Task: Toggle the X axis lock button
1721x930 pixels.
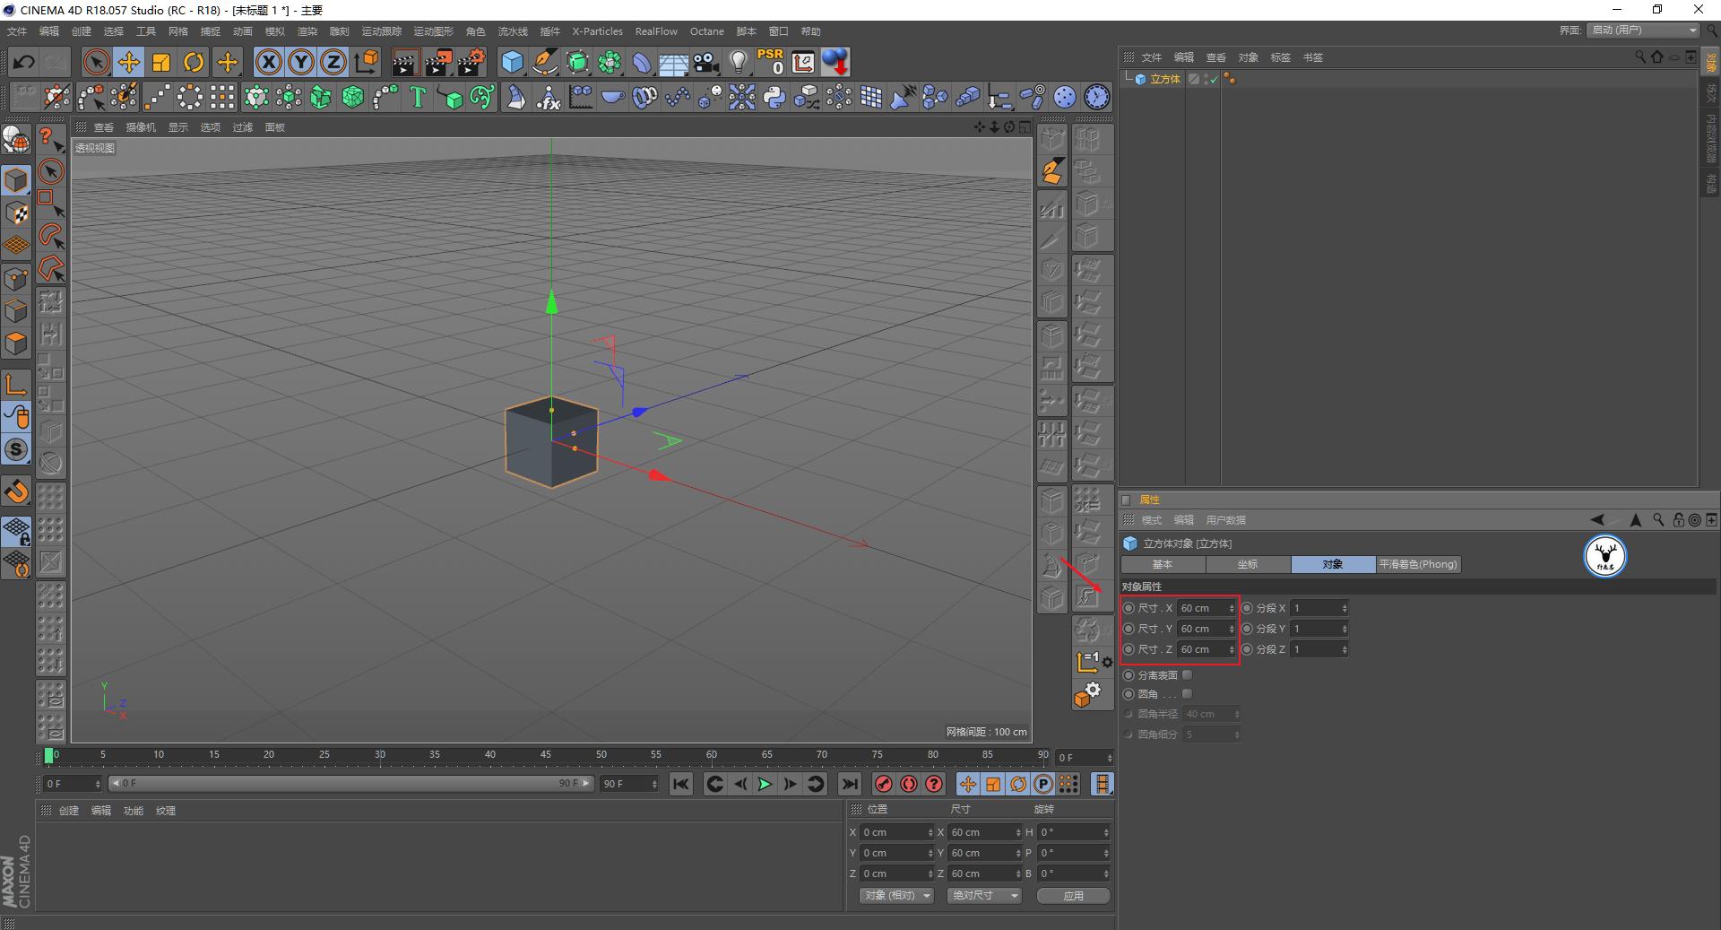Action: [x=268, y=62]
